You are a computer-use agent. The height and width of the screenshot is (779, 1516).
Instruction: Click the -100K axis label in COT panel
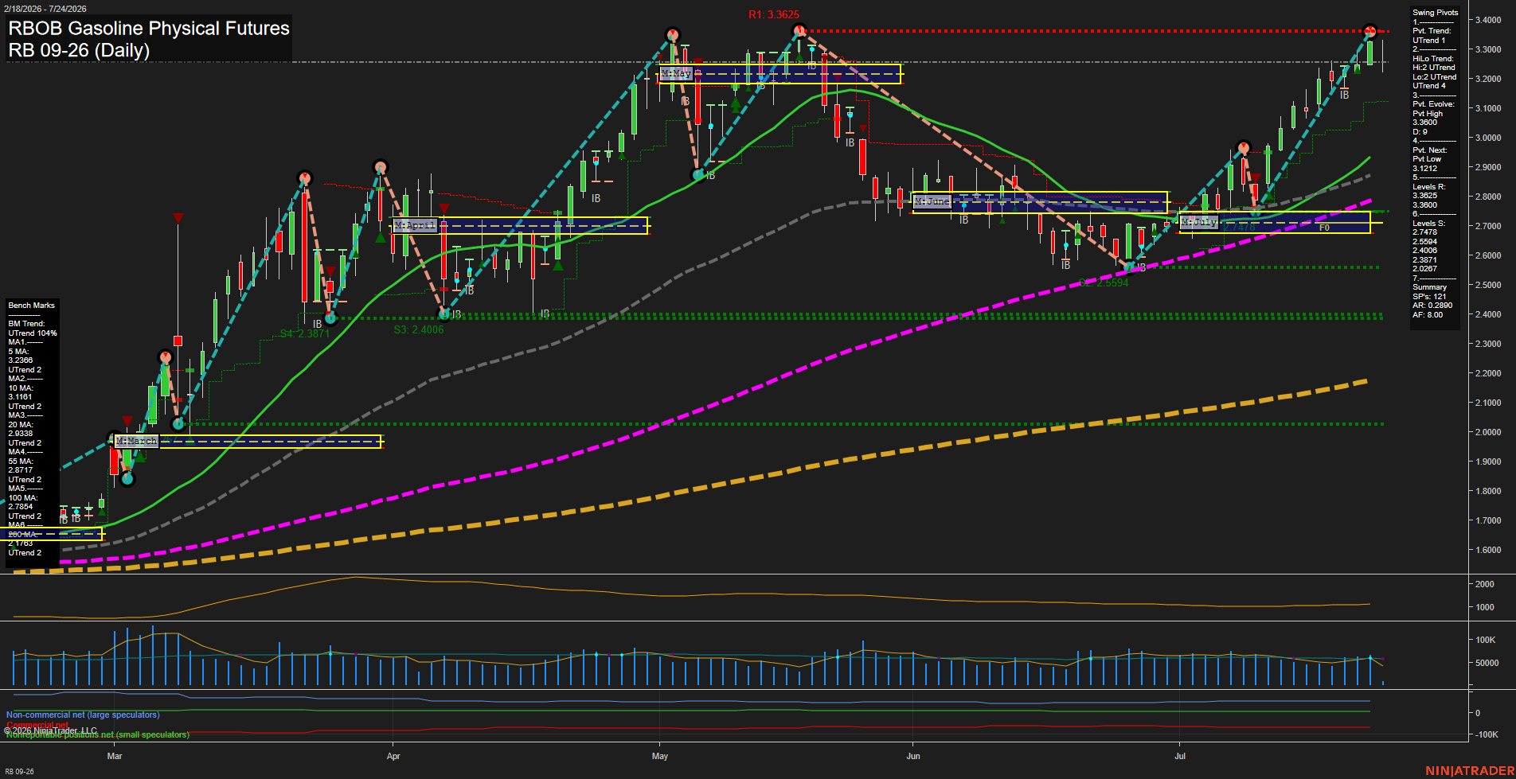point(1487,734)
